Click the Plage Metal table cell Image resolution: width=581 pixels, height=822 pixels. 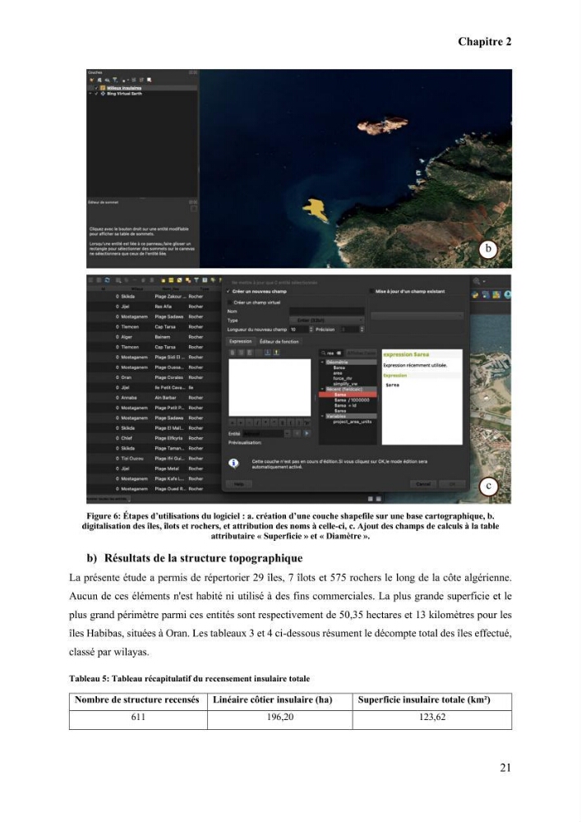[167, 469]
